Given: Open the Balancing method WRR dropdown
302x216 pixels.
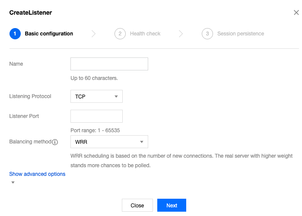Looking at the screenshot, I should pyautogui.click(x=109, y=142).
